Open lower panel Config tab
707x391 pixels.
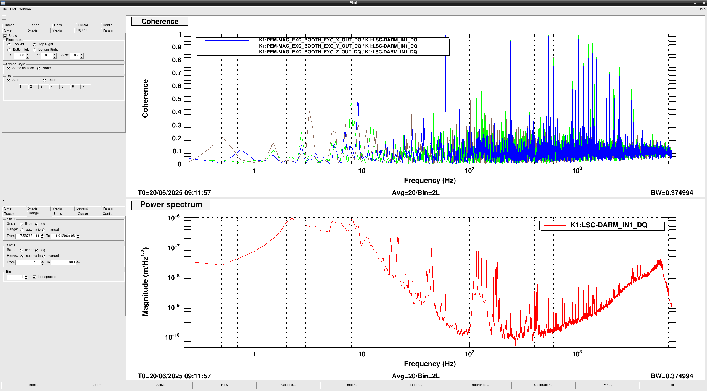tap(113, 214)
